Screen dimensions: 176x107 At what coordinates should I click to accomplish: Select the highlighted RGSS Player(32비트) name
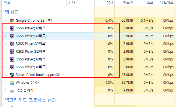31,36
